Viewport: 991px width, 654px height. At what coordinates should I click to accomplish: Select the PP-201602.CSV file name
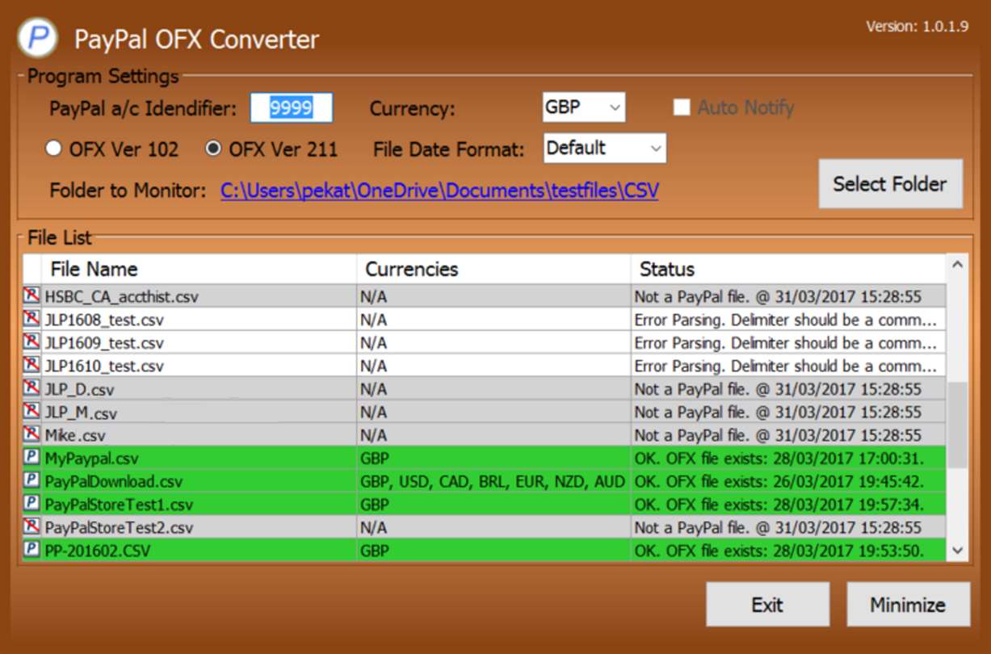click(97, 551)
